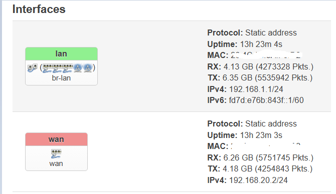Click the lan IPv6 address fd7d:e76b:843f::1/60
Image resolution: width=336 pixels, height=194 pixels.
266,100
